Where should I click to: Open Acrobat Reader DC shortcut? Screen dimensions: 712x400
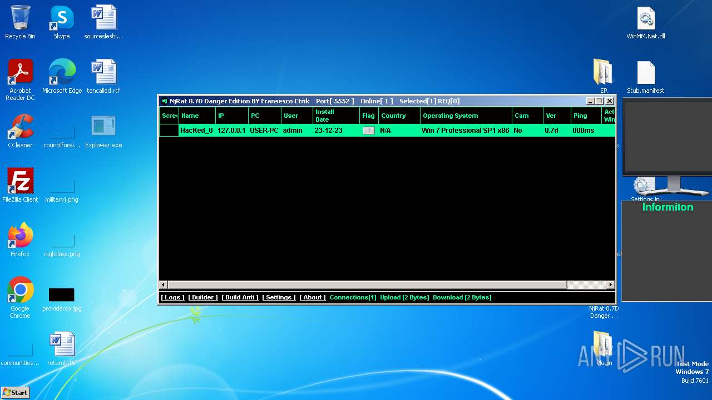click(x=20, y=80)
